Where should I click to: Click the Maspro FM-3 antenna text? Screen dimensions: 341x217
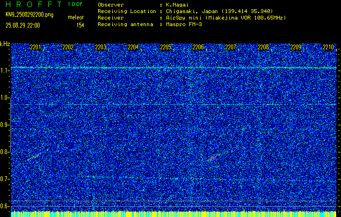coord(184,24)
